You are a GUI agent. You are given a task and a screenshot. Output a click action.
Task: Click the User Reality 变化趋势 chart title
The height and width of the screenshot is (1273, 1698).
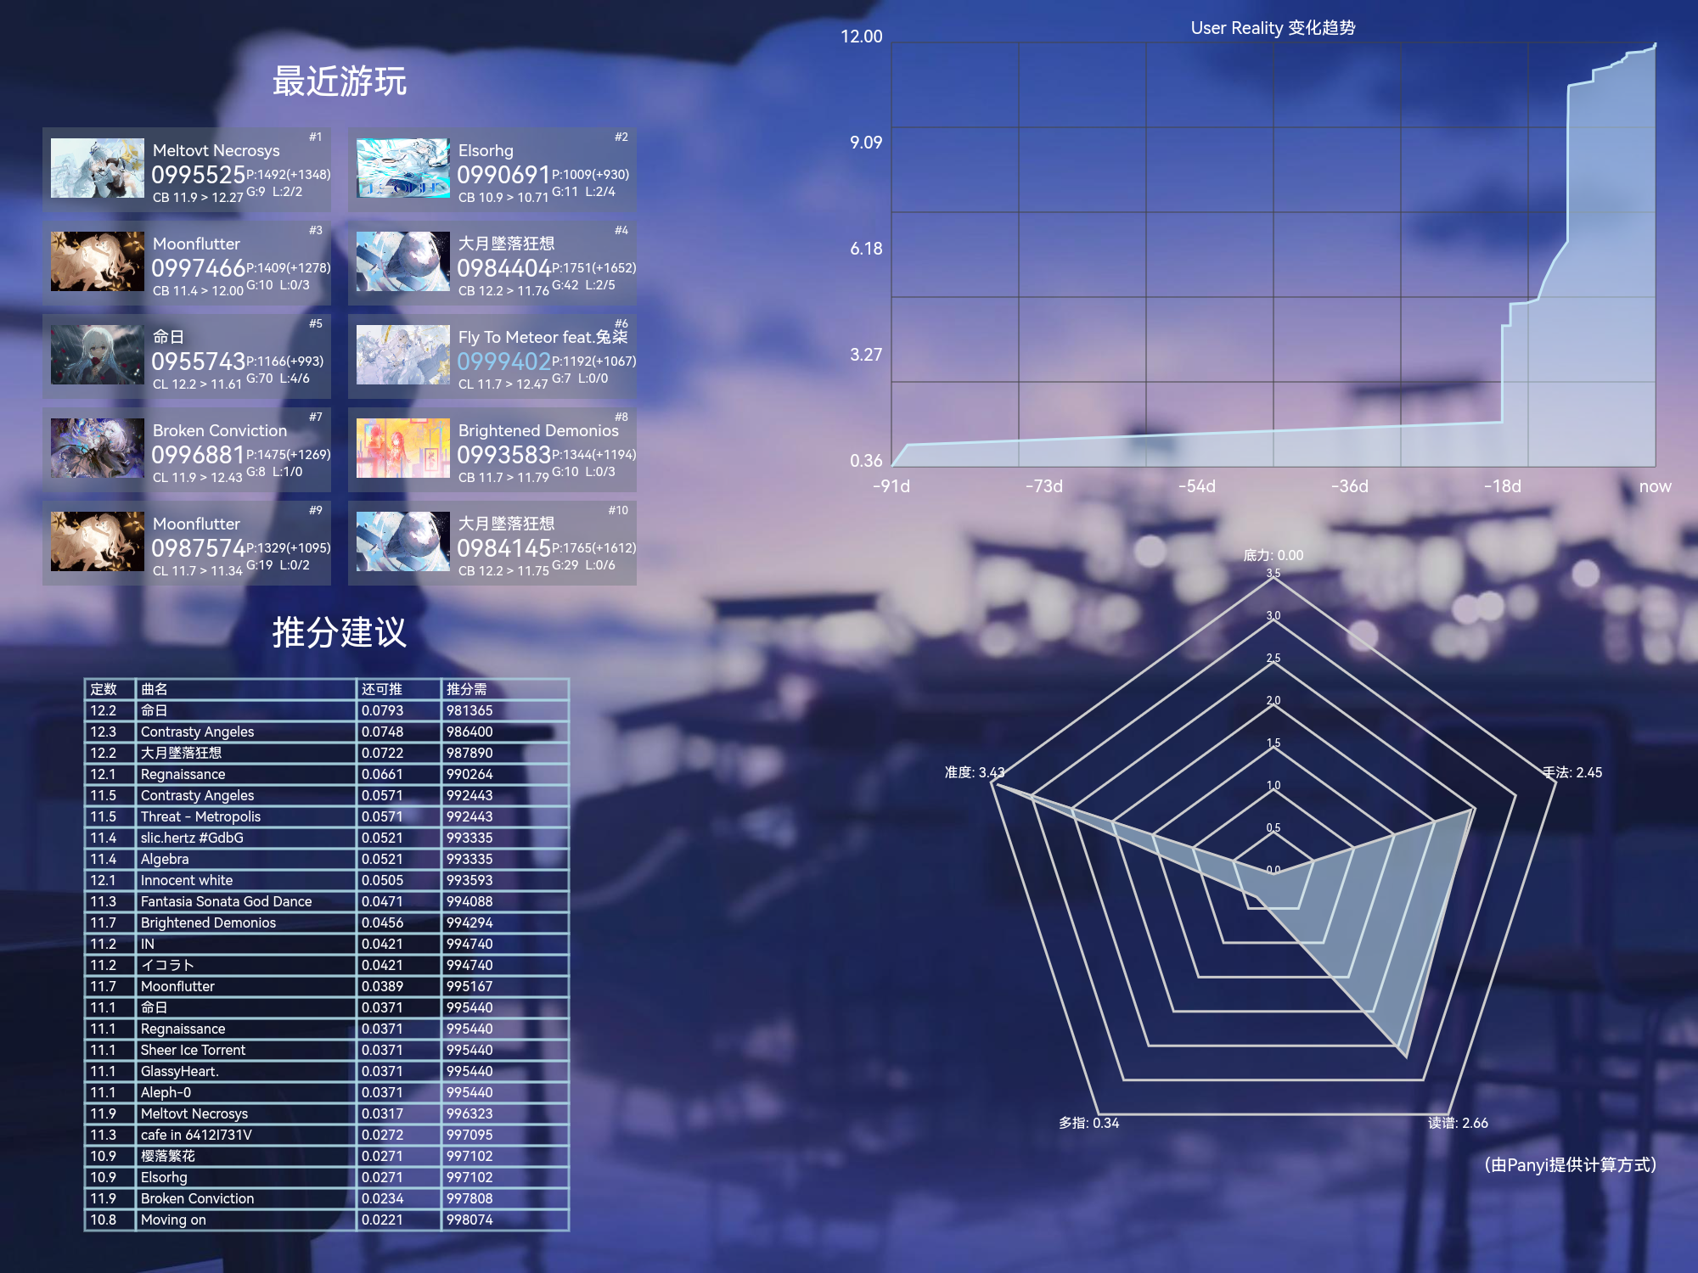pyautogui.click(x=1272, y=28)
